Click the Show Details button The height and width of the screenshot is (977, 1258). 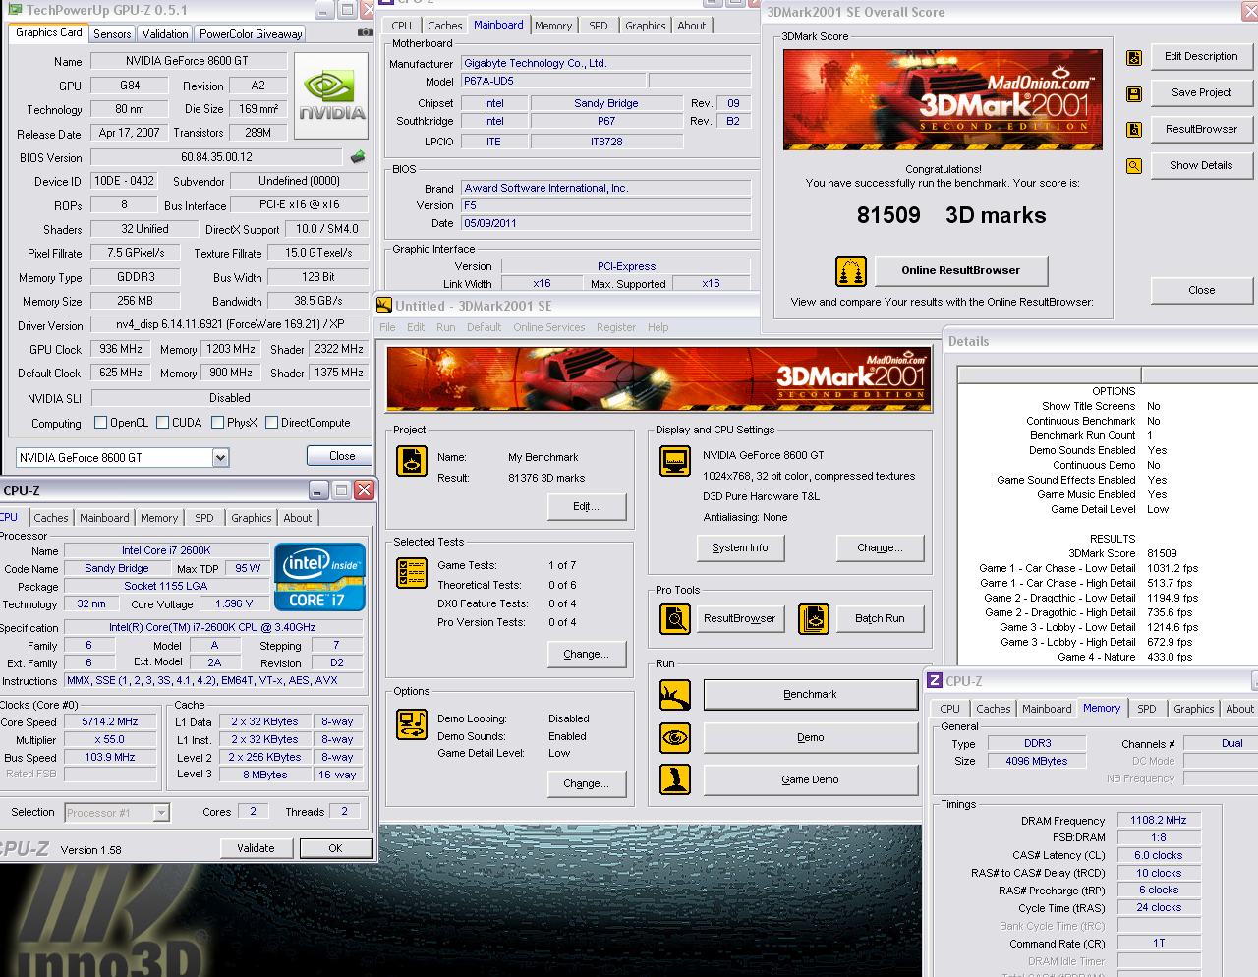[1201, 165]
